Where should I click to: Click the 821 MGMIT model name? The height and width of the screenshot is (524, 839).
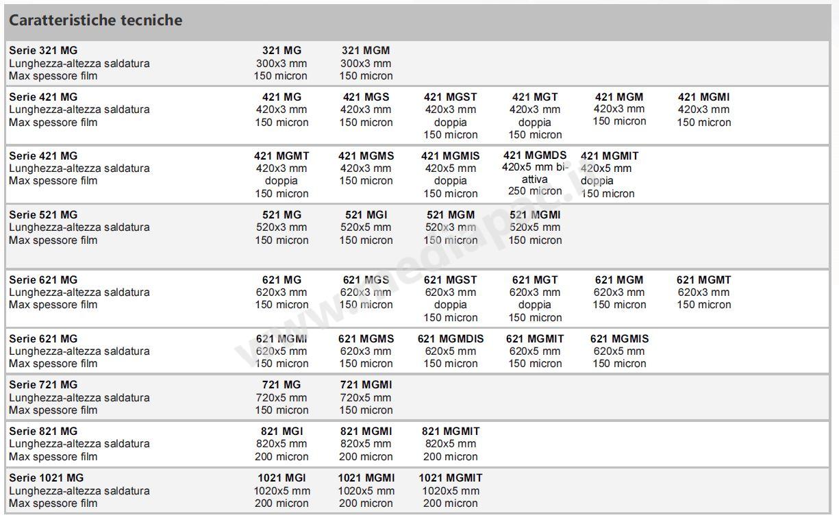[450, 432]
